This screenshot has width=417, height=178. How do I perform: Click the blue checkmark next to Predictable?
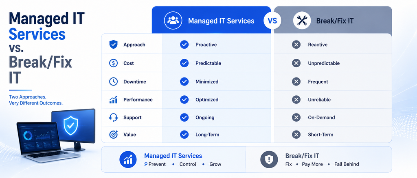184,63
